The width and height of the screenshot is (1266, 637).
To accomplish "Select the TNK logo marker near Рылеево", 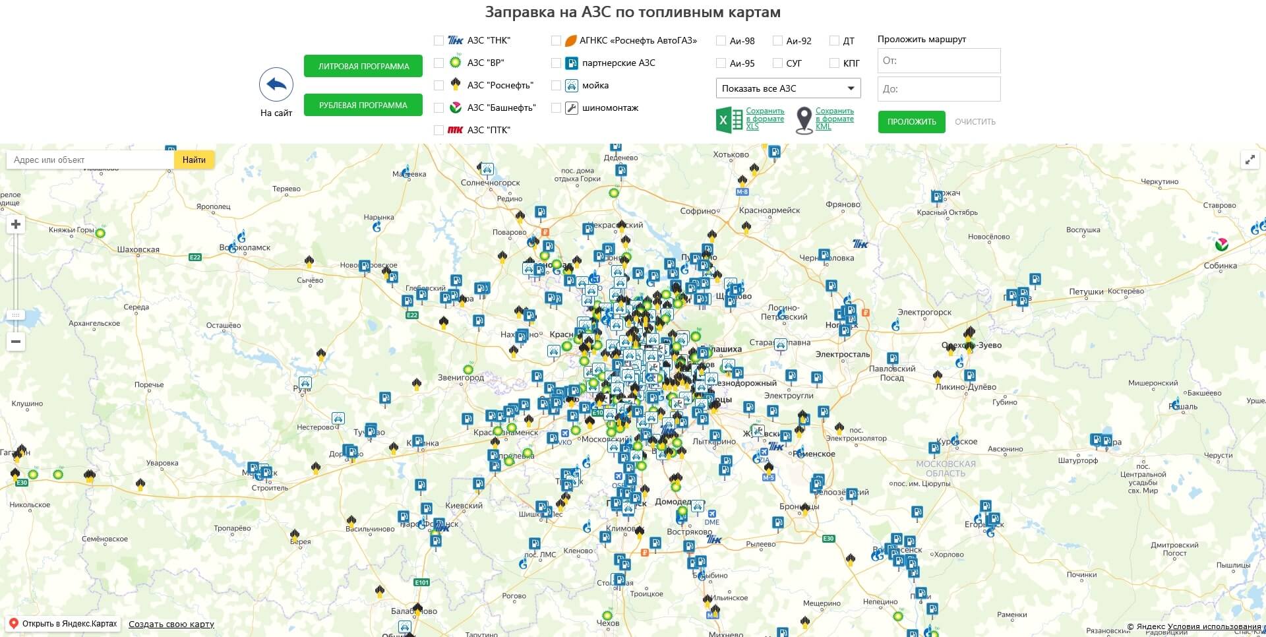I will 713,540.
